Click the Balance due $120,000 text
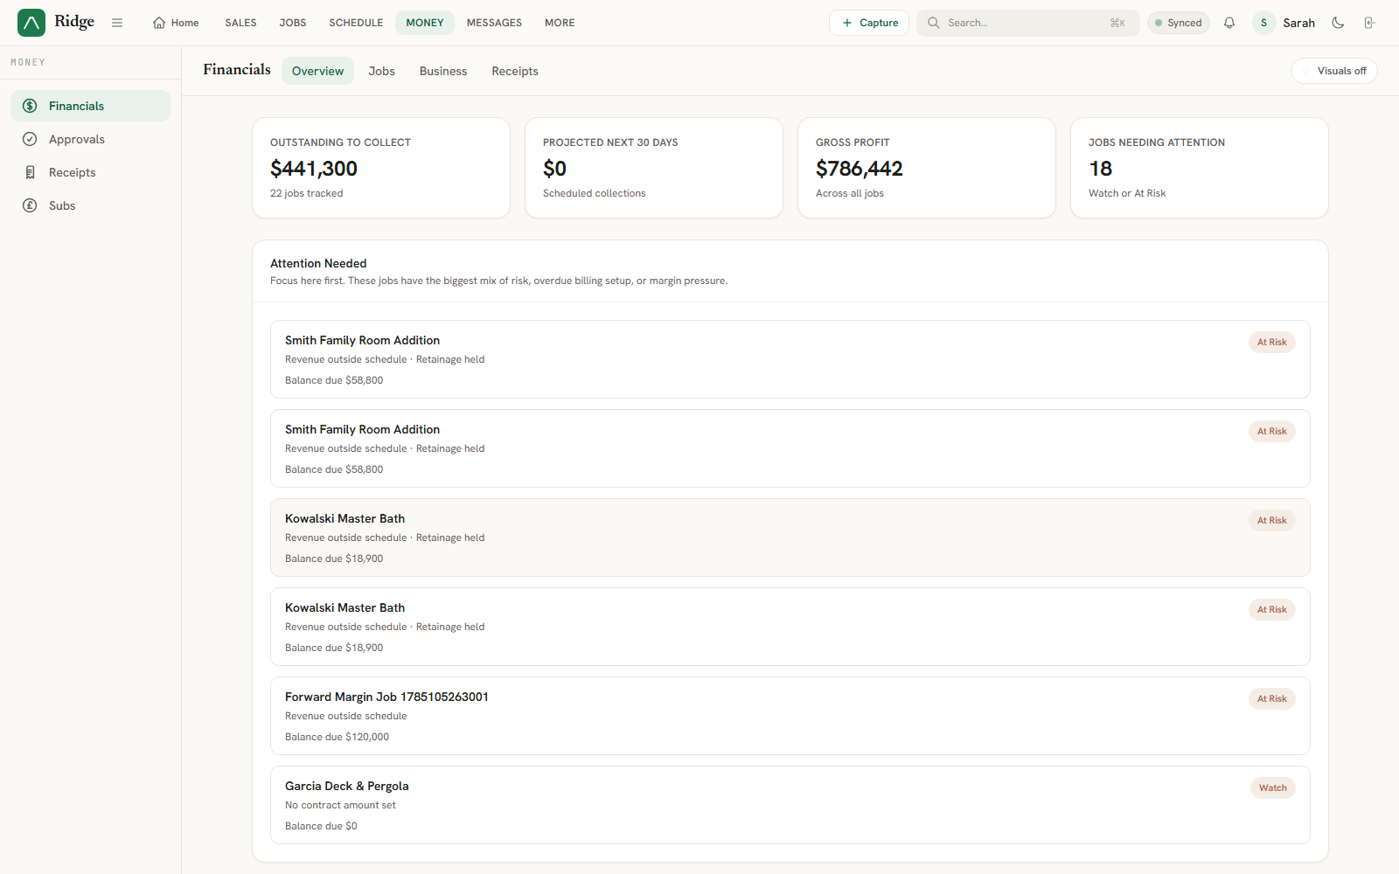Screen dimensions: 1399x874 tap(337, 737)
